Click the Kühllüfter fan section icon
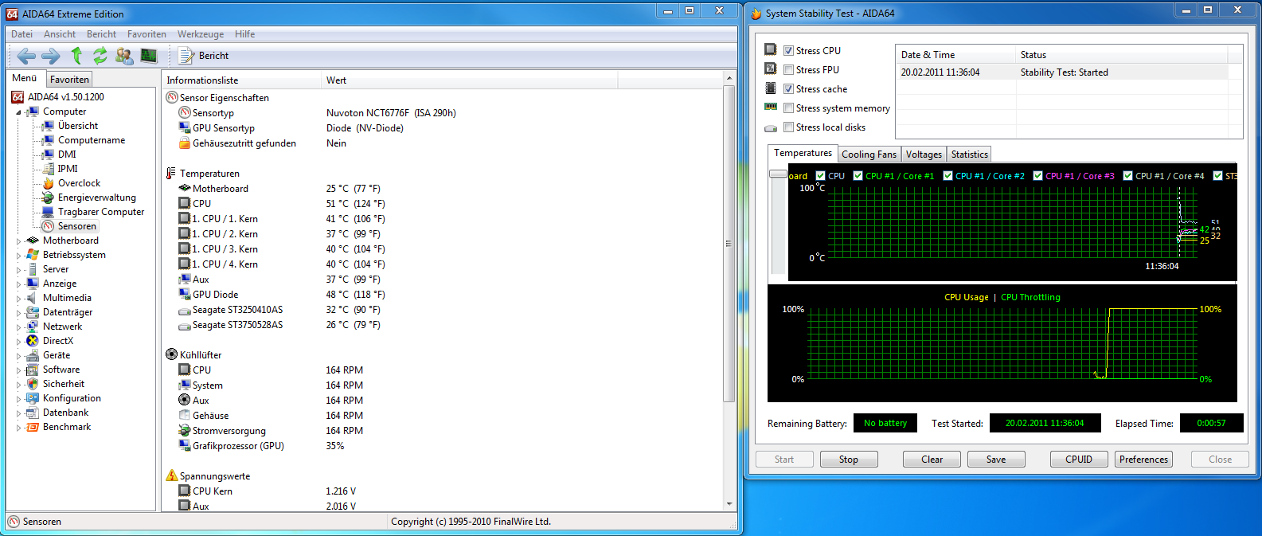 point(171,354)
